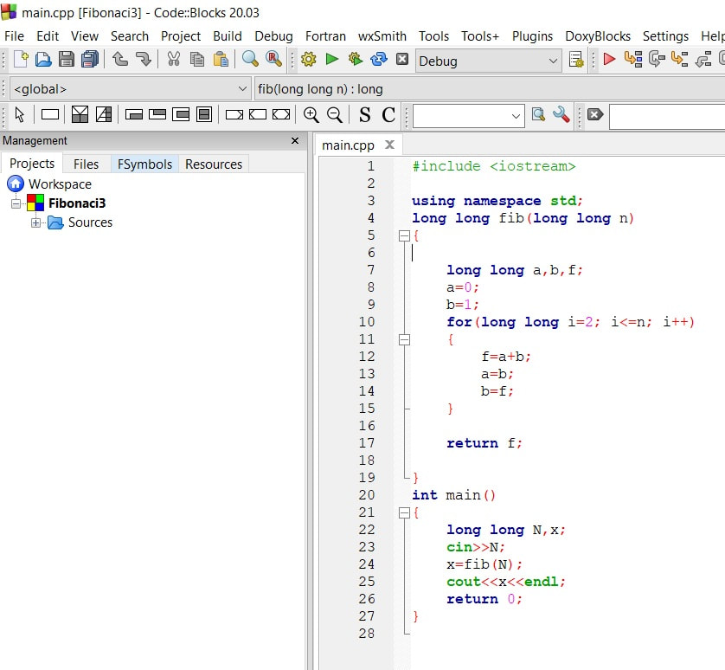Viewport: 725px width, 670px height.
Task: Click the Rebuild icon with blue arrows
Action: coord(379,59)
